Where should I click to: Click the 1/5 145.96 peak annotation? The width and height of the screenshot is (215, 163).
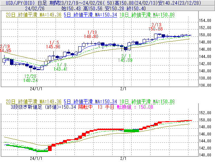[53, 45]
